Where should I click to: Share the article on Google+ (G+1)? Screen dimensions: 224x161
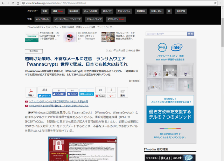tap(111, 96)
